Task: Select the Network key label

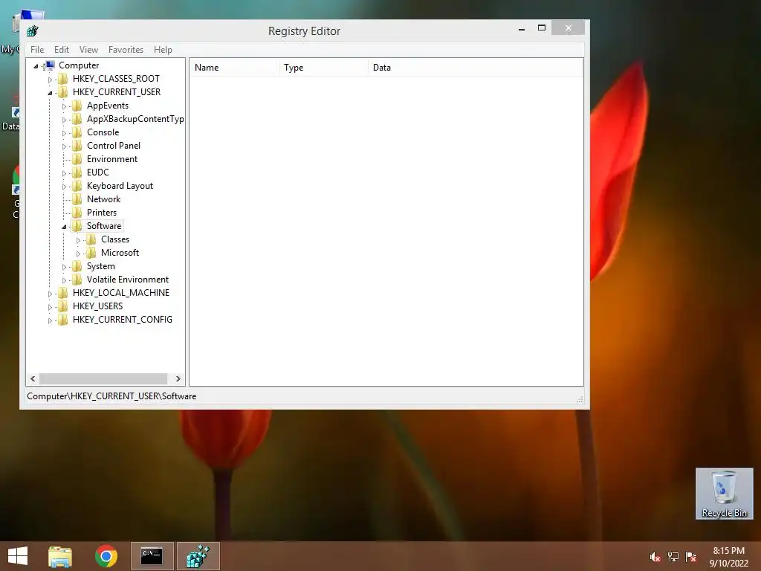Action: click(x=103, y=199)
